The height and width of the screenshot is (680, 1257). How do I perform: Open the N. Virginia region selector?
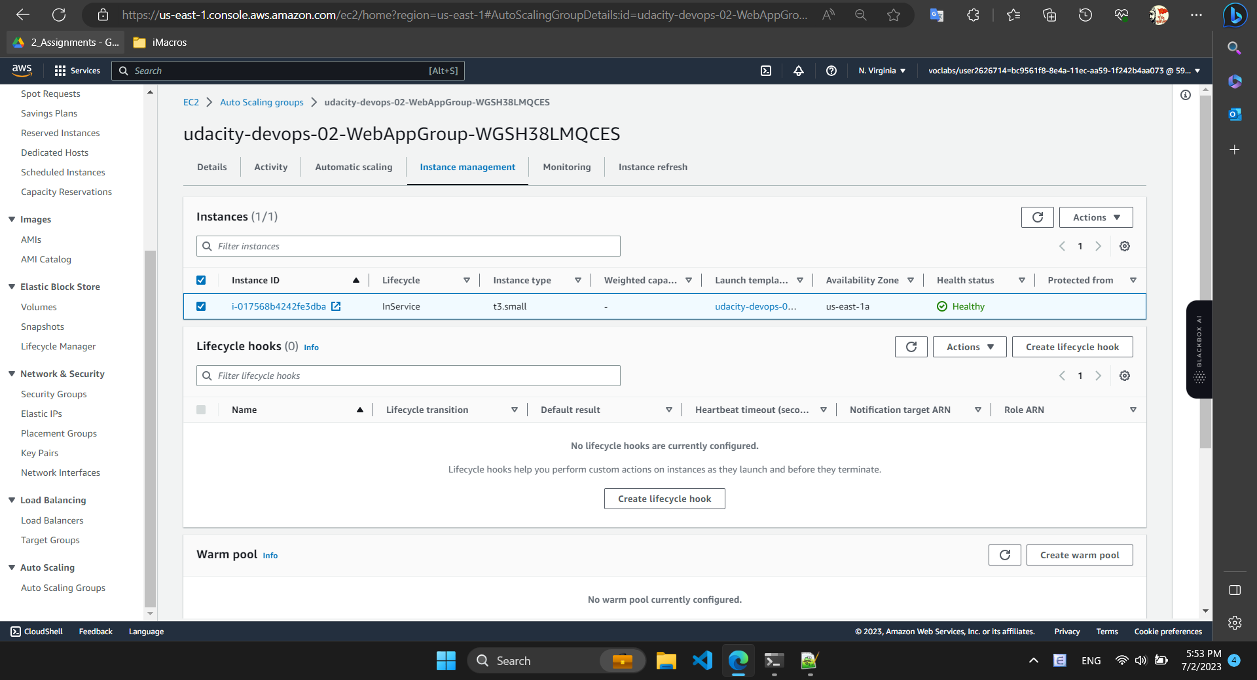tap(882, 71)
